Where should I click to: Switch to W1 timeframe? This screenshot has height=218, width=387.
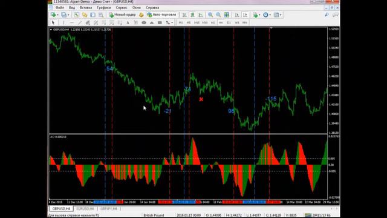pyautogui.click(x=237, y=22)
